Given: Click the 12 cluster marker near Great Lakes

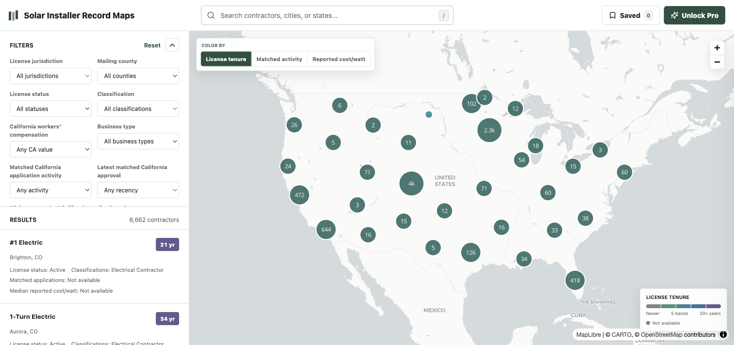Looking at the screenshot, I should pos(515,109).
